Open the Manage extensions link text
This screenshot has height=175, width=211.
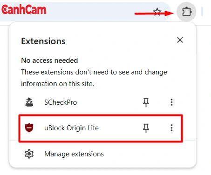click(x=74, y=154)
